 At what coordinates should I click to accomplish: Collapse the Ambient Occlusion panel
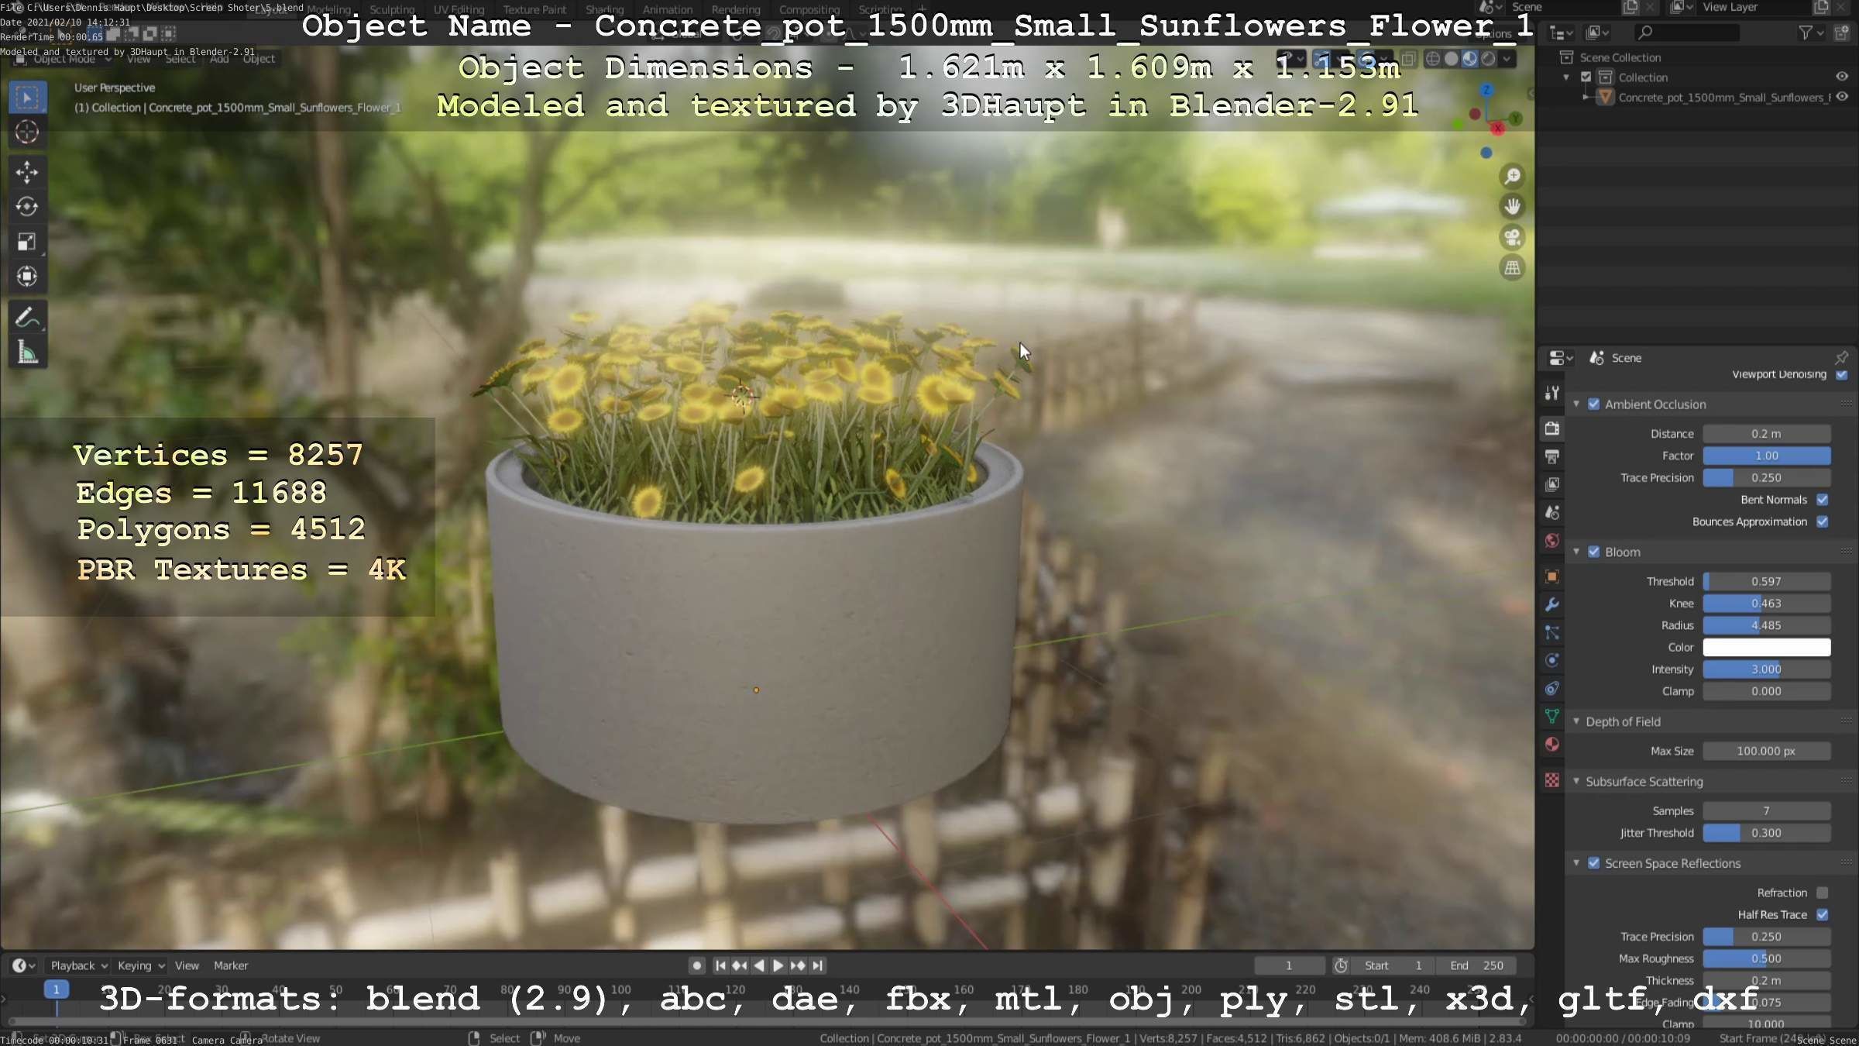1576,404
